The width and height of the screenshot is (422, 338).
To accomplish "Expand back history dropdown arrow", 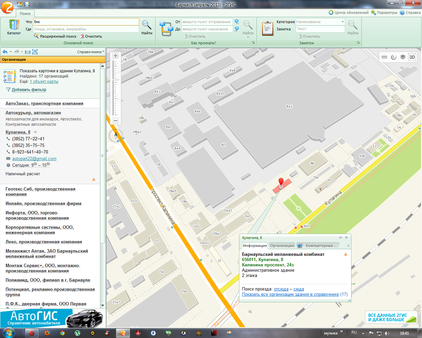I will click(x=11, y=52).
